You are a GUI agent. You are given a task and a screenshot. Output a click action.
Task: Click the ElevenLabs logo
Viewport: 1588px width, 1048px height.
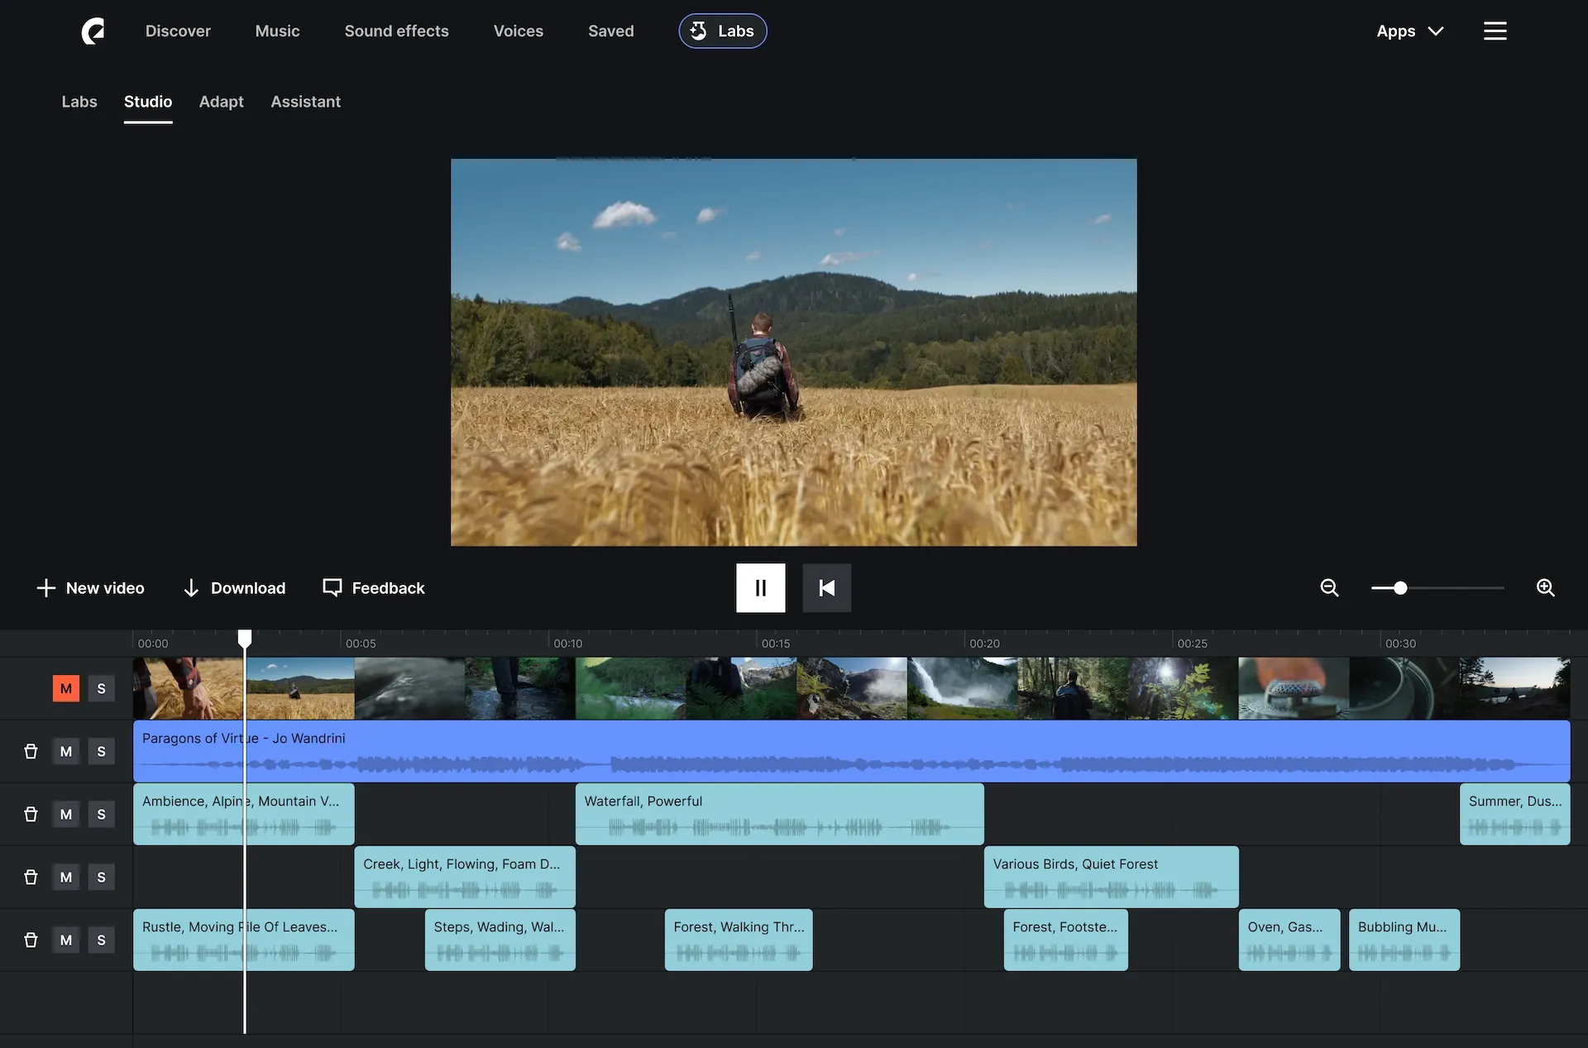click(93, 31)
